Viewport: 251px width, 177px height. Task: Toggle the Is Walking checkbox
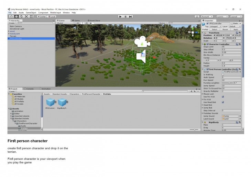(x=223, y=74)
